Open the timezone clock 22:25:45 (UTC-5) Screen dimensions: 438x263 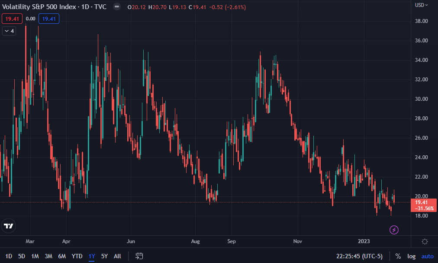tap(359, 256)
